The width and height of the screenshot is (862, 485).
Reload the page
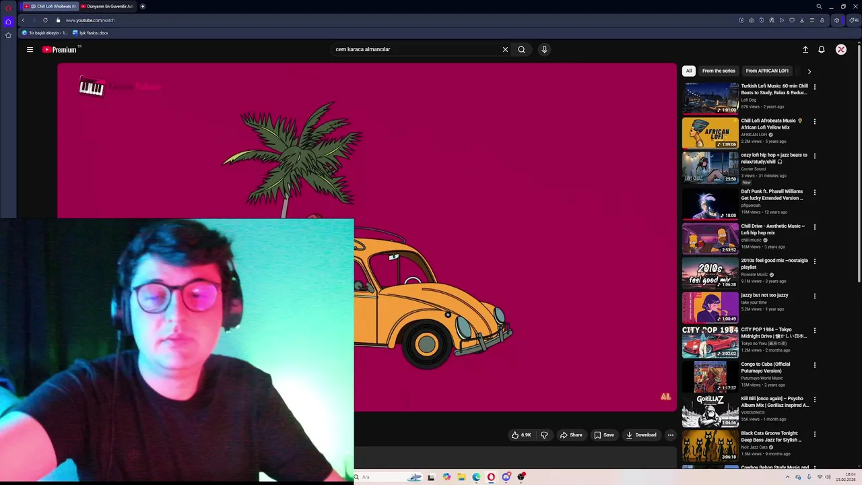pos(45,20)
